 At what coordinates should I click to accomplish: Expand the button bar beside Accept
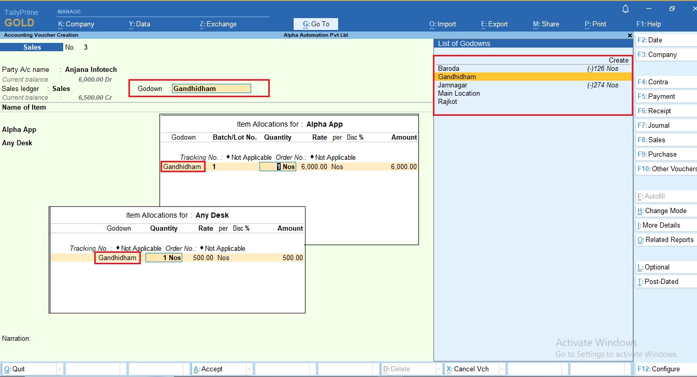coord(249,369)
